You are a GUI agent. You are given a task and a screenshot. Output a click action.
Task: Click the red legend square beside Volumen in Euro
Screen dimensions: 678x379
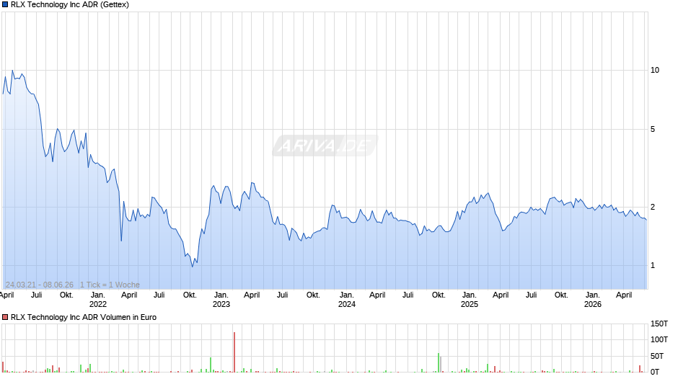point(5,317)
